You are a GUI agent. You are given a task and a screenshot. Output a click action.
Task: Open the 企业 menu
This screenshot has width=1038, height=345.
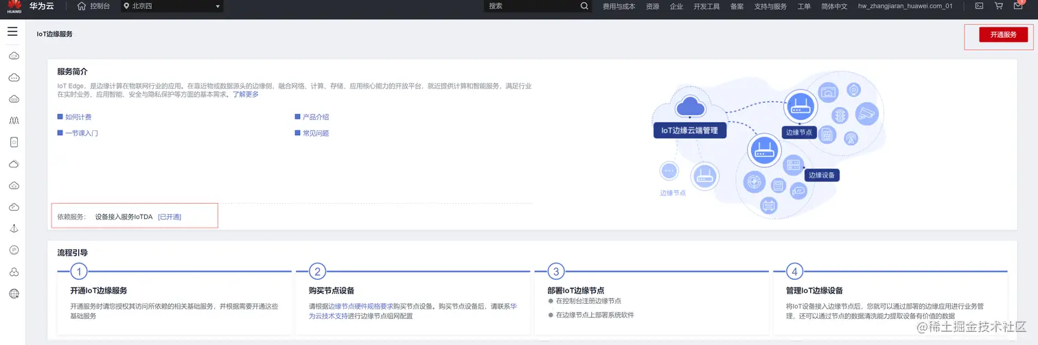676,6
